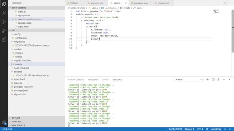Change indentation via Spaces: 4

(189, 129)
